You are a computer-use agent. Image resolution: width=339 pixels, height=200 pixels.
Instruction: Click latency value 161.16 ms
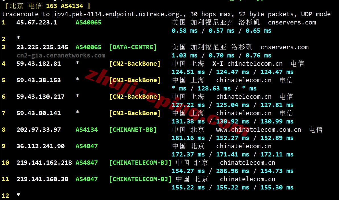[x=188, y=138]
